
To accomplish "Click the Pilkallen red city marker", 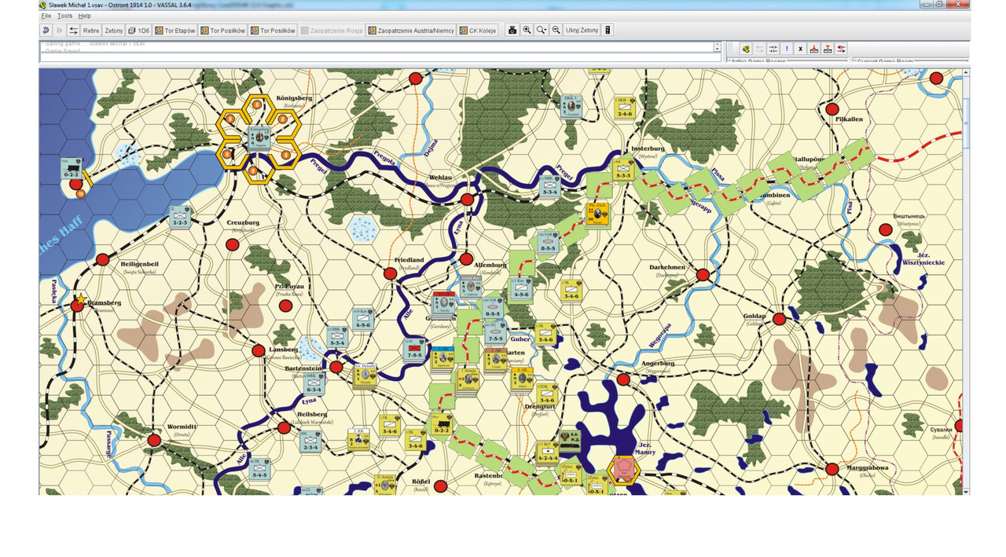I will [x=832, y=109].
